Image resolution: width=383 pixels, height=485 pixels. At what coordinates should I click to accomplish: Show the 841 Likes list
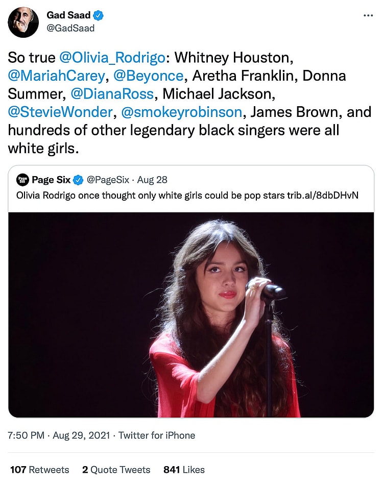click(x=184, y=470)
